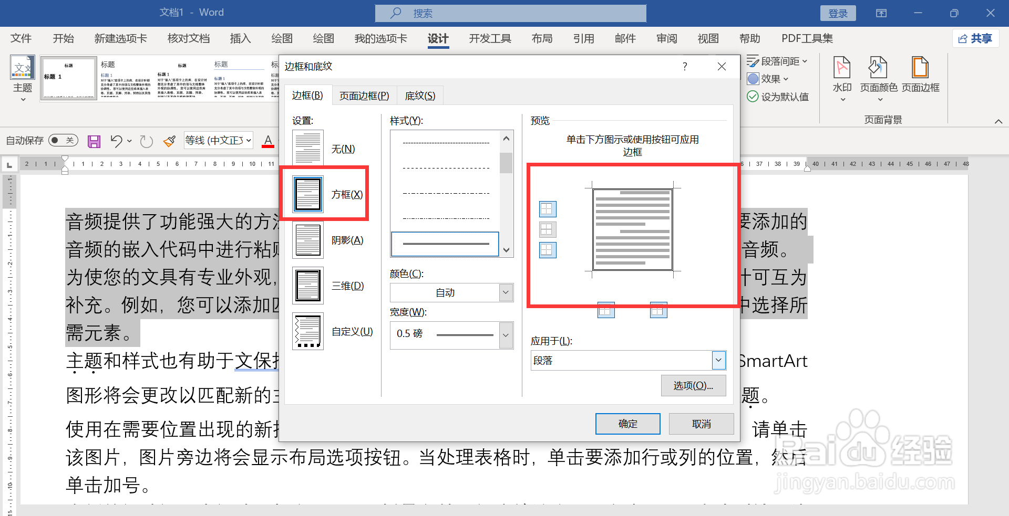
Task: Select the solid line style
Action: pyautogui.click(x=445, y=244)
